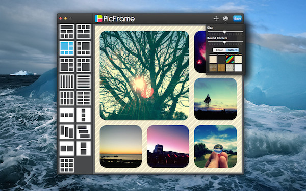This screenshot has height=191, width=306.
Task: Choose the rainbow diagonal stripes pattern swatch
Action: click(x=229, y=60)
